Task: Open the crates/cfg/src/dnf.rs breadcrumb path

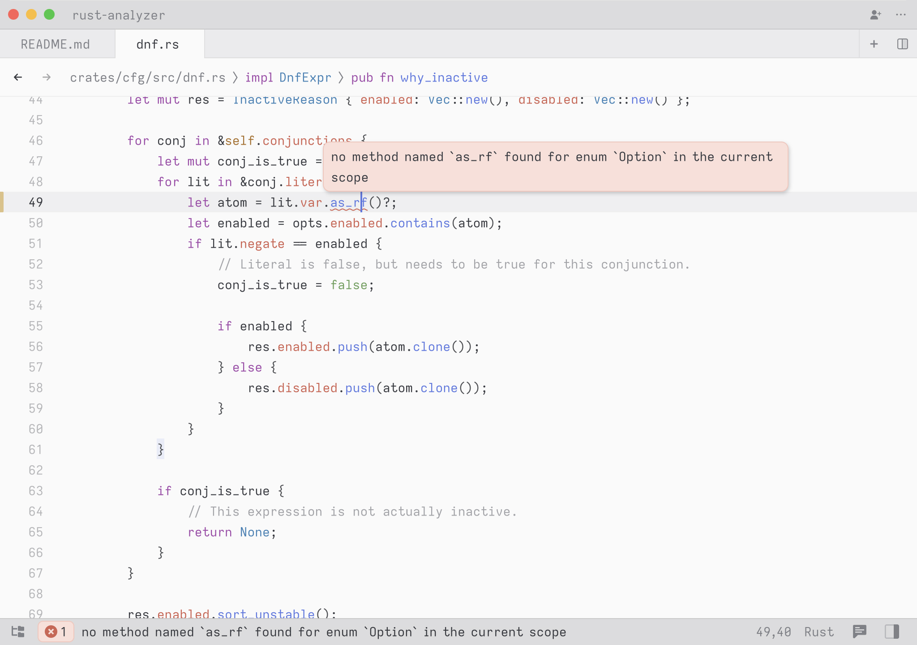Action: click(x=148, y=77)
